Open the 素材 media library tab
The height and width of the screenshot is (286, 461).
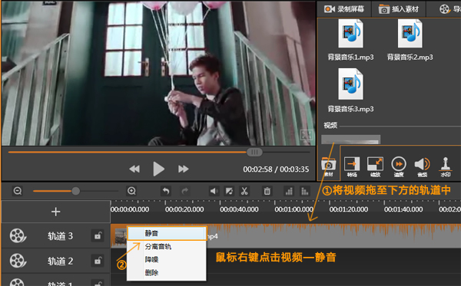pos(328,166)
